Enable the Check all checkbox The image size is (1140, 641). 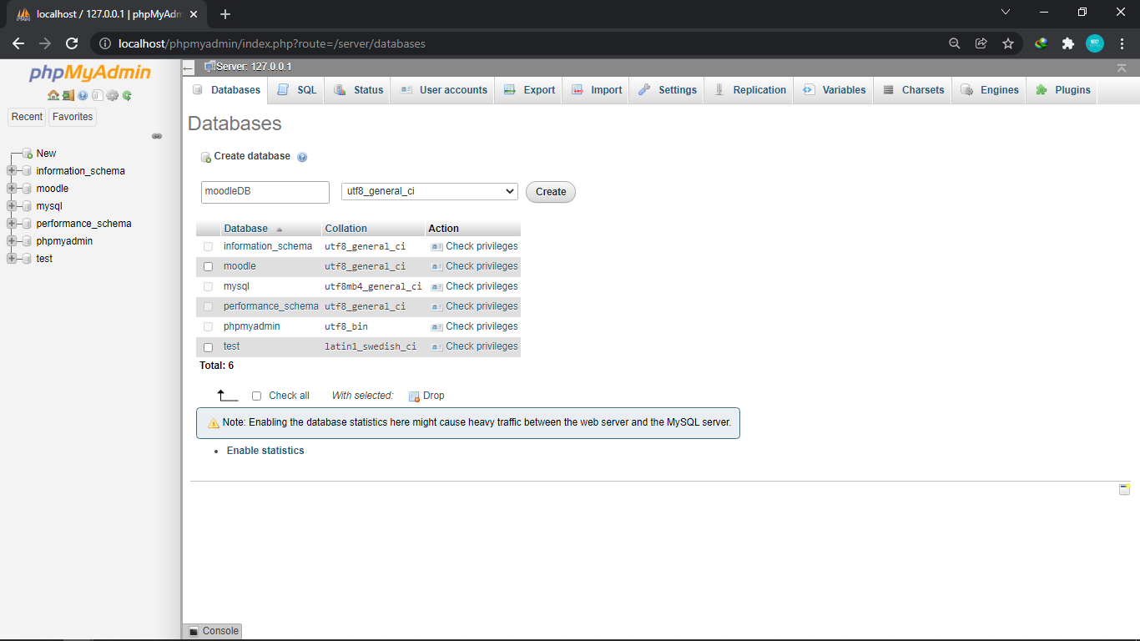click(x=256, y=396)
